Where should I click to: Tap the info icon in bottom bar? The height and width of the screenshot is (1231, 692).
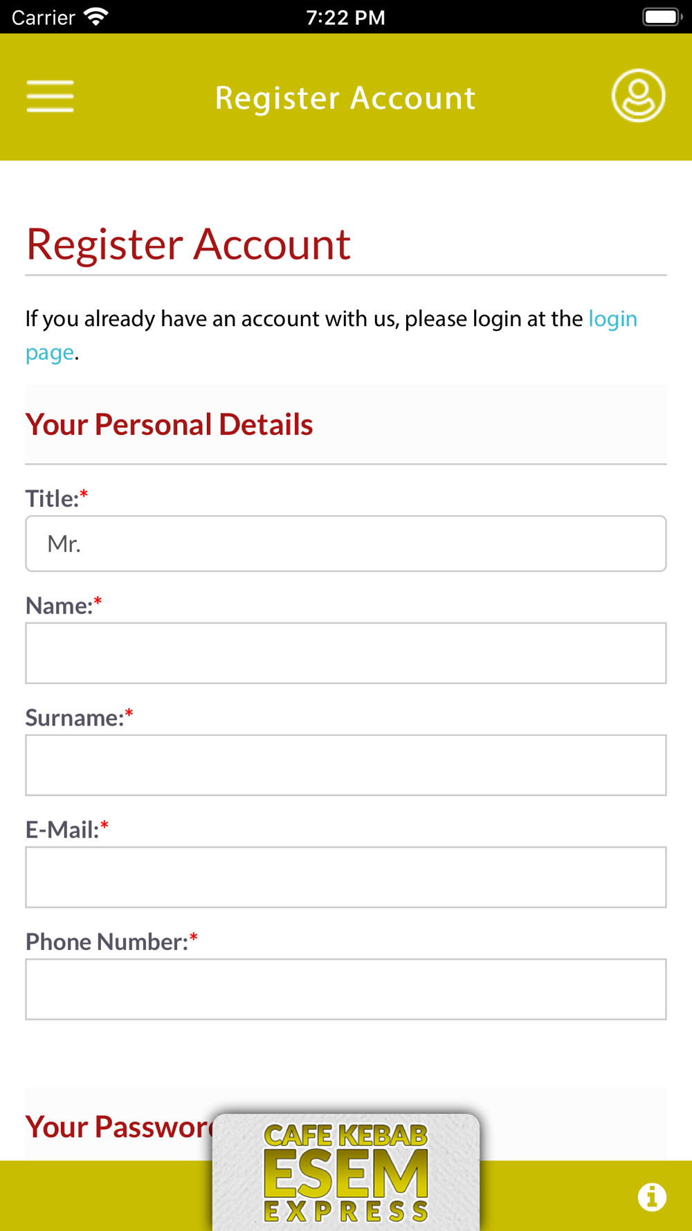pos(651,1196)
